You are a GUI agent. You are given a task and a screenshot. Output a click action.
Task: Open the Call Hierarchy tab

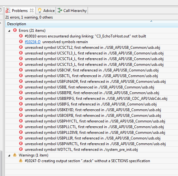[x=72, y=11]
